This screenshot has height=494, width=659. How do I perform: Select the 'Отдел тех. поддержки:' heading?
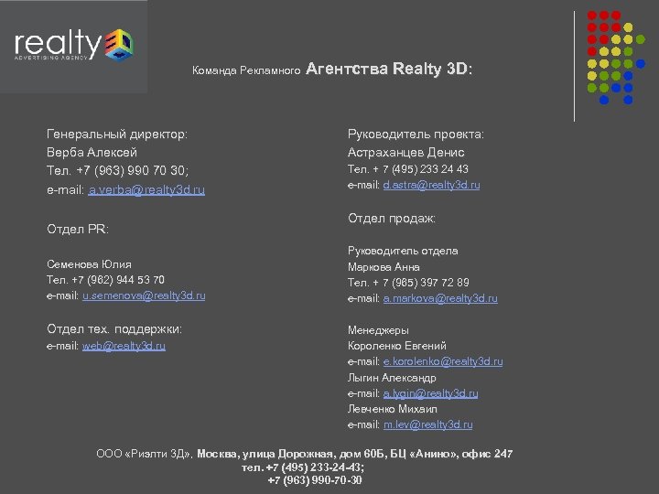click(x=113, y=329)
